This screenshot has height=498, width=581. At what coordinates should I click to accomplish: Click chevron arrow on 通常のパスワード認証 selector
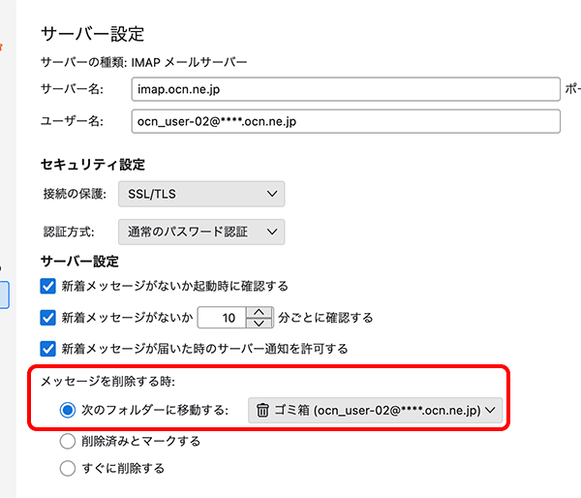271,232
